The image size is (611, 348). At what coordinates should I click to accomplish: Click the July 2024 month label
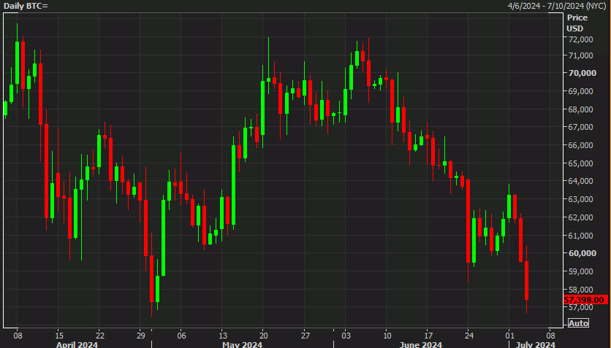pyautogui.click(x=535, y=344)
